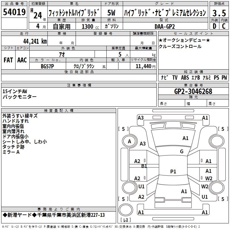Click the circled A on the wheel
Viewport: 230px width, 230px height.
pos(129,141)
